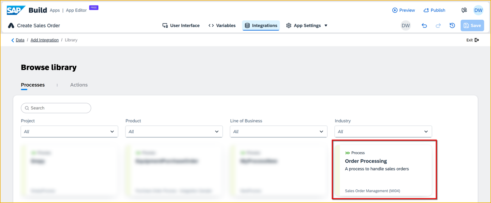Select the Order Processing process card
This screenshot has height=203, width=491.
pyautogui.click(x=384, y=170)
